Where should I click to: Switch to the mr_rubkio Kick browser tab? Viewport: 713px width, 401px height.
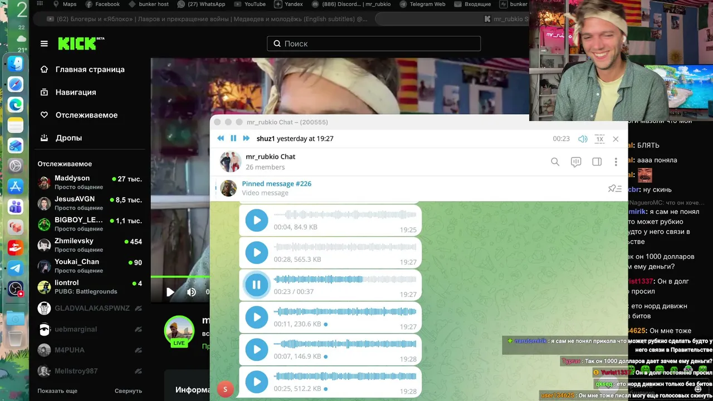pyautogui.click(x=506, y=19)
